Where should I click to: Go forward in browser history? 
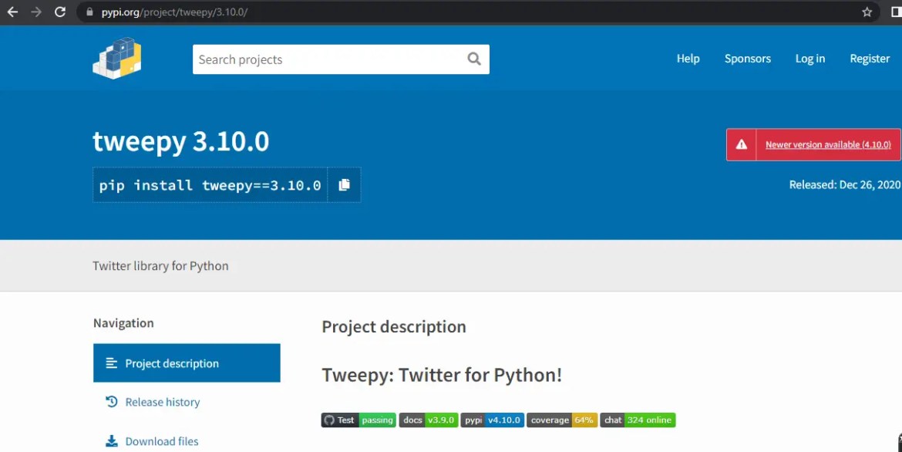click(x=36, y=12)
